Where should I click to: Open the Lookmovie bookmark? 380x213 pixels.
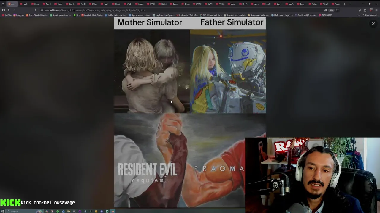[187, 15]
